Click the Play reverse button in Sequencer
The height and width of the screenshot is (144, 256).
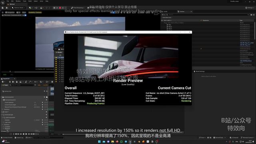(x=24, y=134)
